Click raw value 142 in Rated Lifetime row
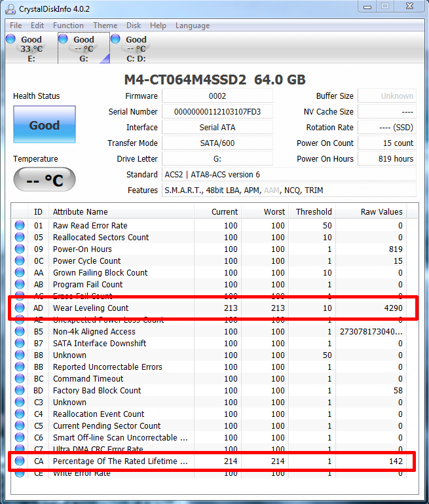 tap(396, 461)
